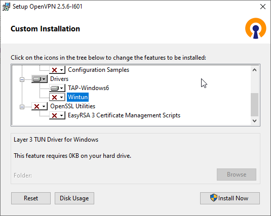Click the 'Custom Installation' heading

pos(45,29)
